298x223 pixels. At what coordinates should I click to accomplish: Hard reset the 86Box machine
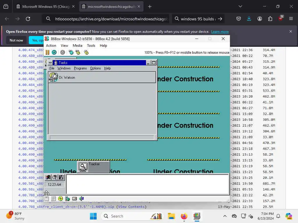point(54,52)
